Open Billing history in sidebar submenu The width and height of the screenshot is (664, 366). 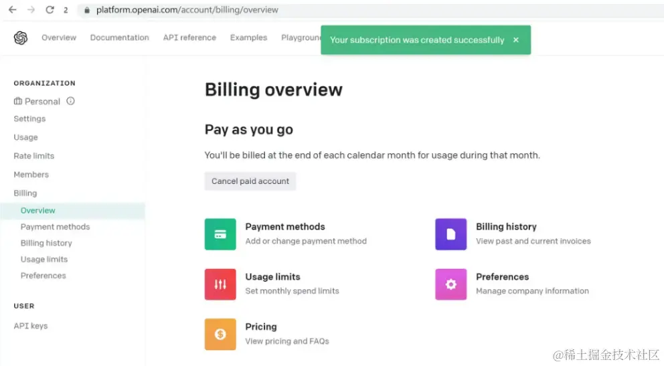46,244
